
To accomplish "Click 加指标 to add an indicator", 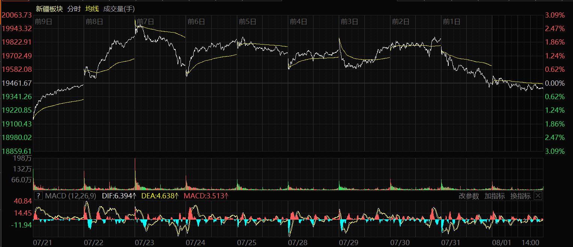I will (494, 196).
